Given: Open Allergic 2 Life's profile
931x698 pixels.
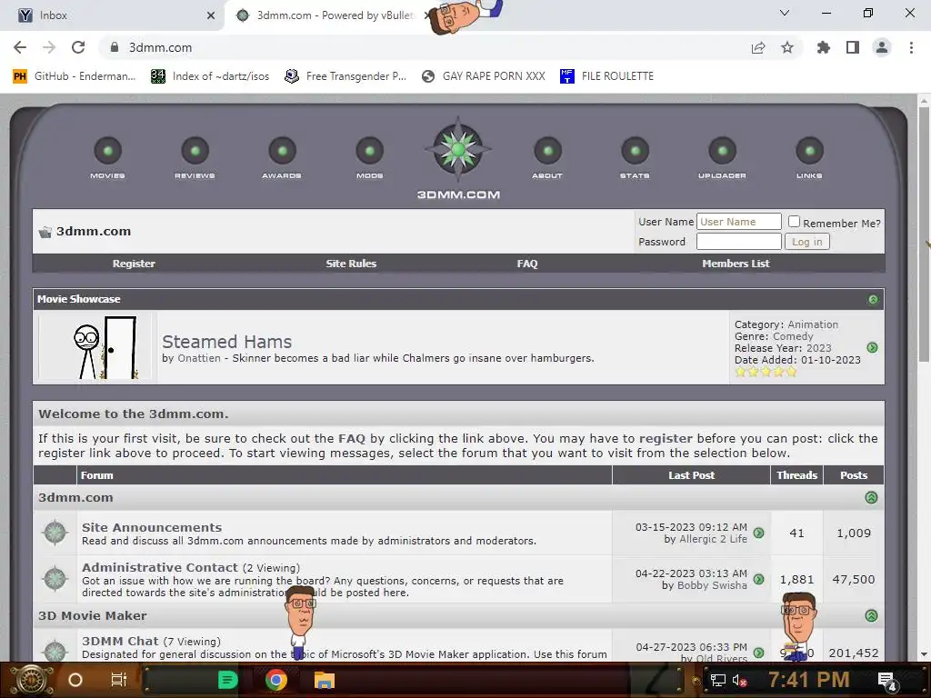Looking at the screenshot, I should (713, 539).
